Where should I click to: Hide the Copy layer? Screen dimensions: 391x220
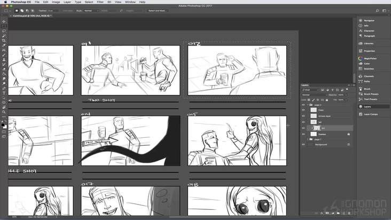[303, 110]
